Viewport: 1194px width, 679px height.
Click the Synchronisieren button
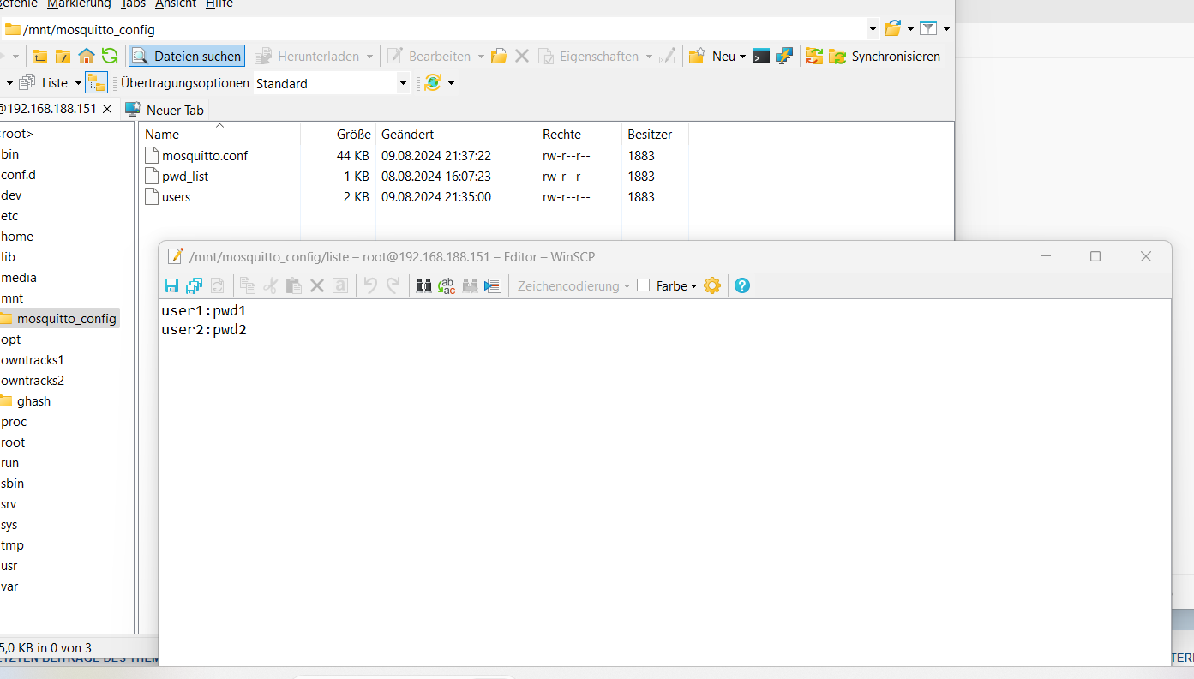[x=885, y=57]
